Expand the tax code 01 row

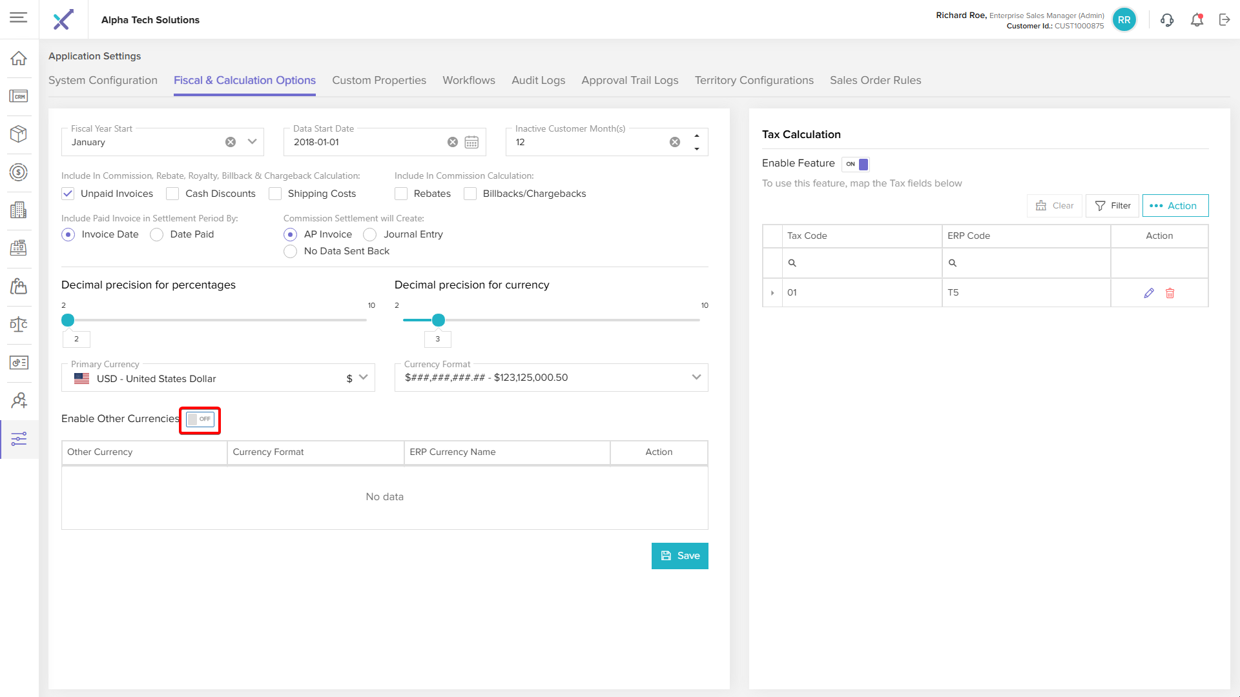pyautogui.click(x=772, y=293)
